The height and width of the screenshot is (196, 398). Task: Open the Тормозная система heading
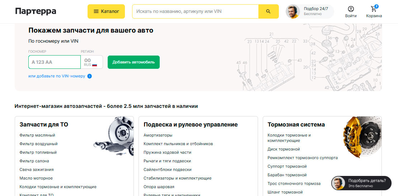click(296, 124)
